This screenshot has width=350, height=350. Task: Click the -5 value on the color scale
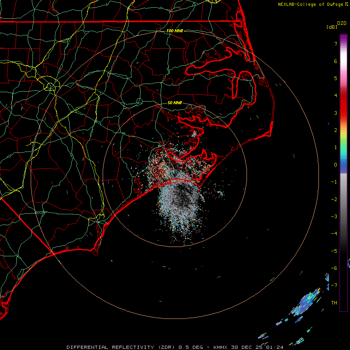[x=334, y=251]
